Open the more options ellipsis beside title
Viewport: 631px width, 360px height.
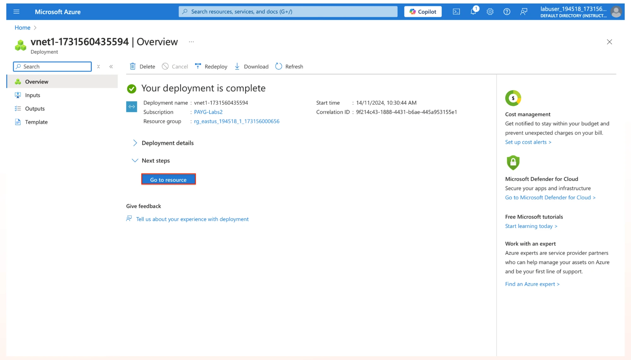[191, 42]
